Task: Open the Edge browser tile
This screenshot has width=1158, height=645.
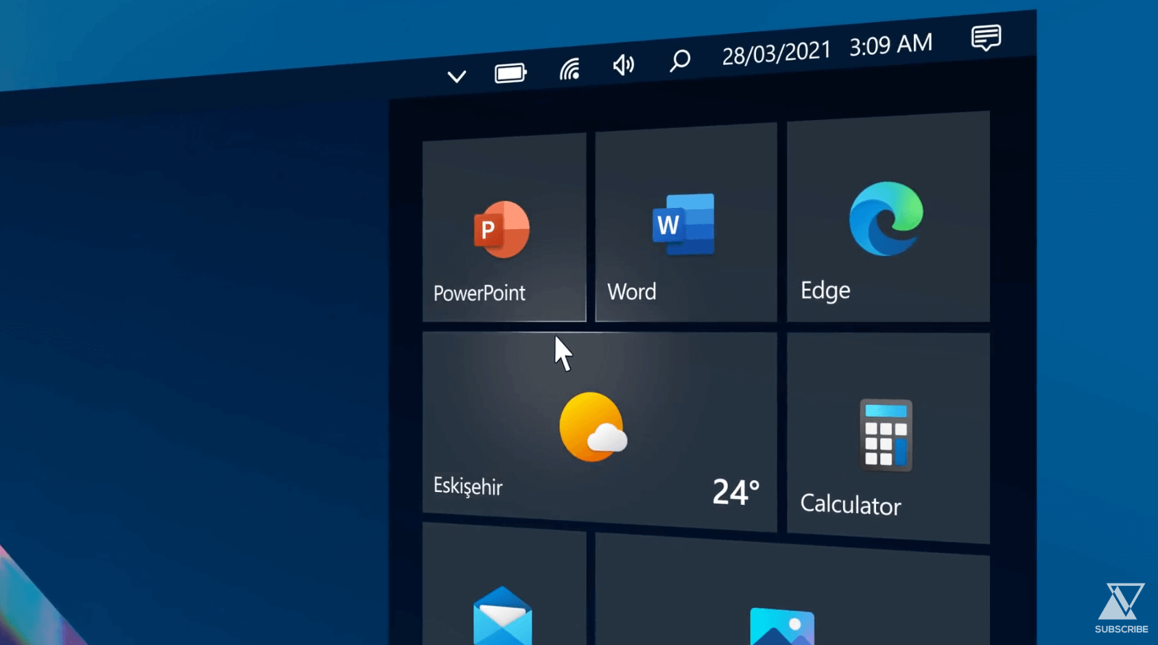Action: click(x=888, y=217)
